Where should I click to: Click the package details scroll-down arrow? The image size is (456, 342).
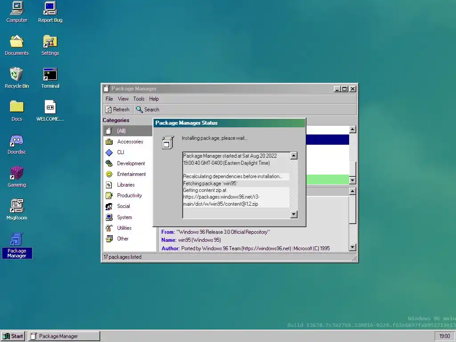click(x=353, y=248)
